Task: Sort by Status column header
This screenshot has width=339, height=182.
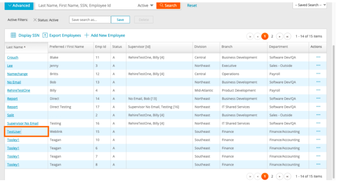Action: tap(117, 46)
